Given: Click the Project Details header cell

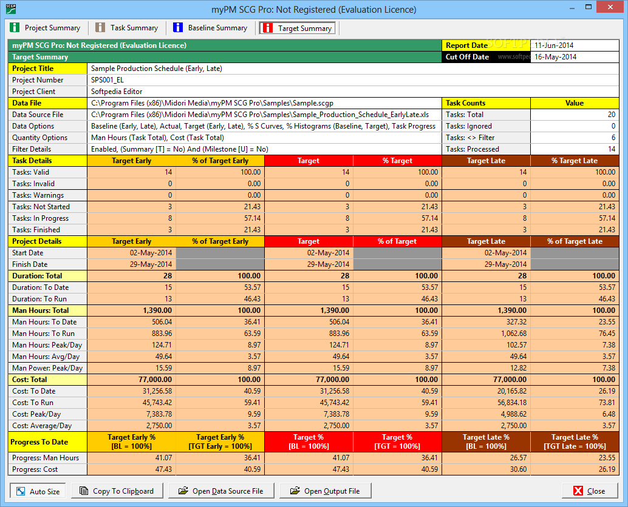Looking at the screenshot, I should click(x=47, y=241).
